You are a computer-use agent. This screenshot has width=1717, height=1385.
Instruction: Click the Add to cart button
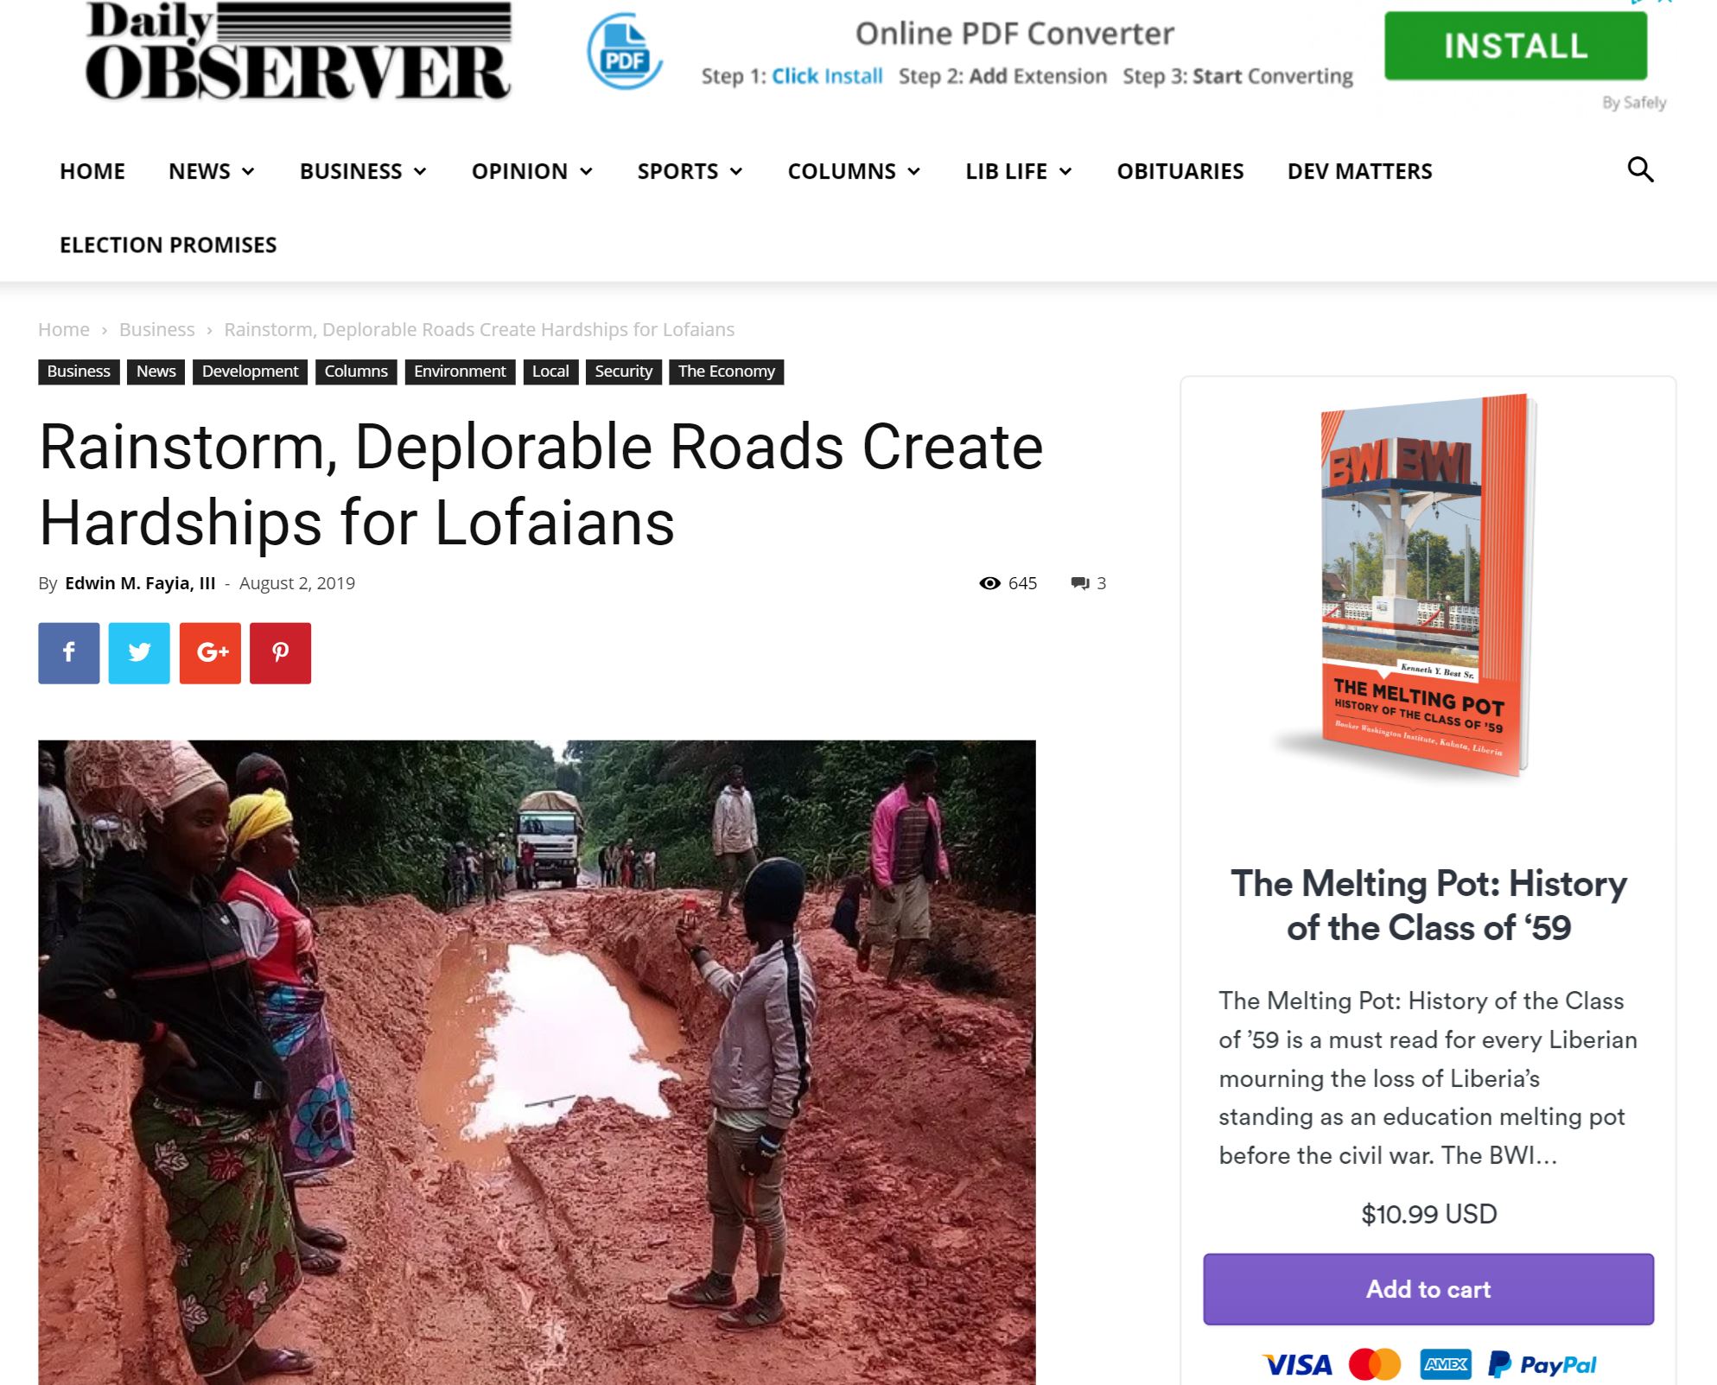click(x=1428, y=1289)
